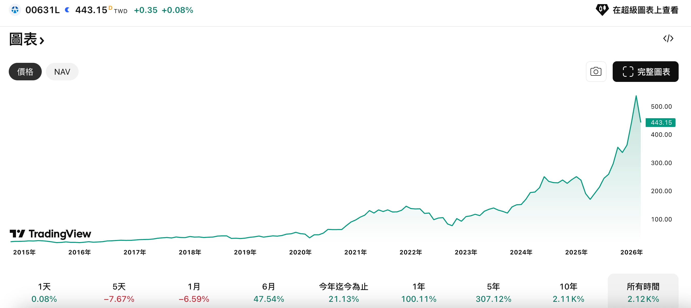Select the 5天 range

pos(119,292)
